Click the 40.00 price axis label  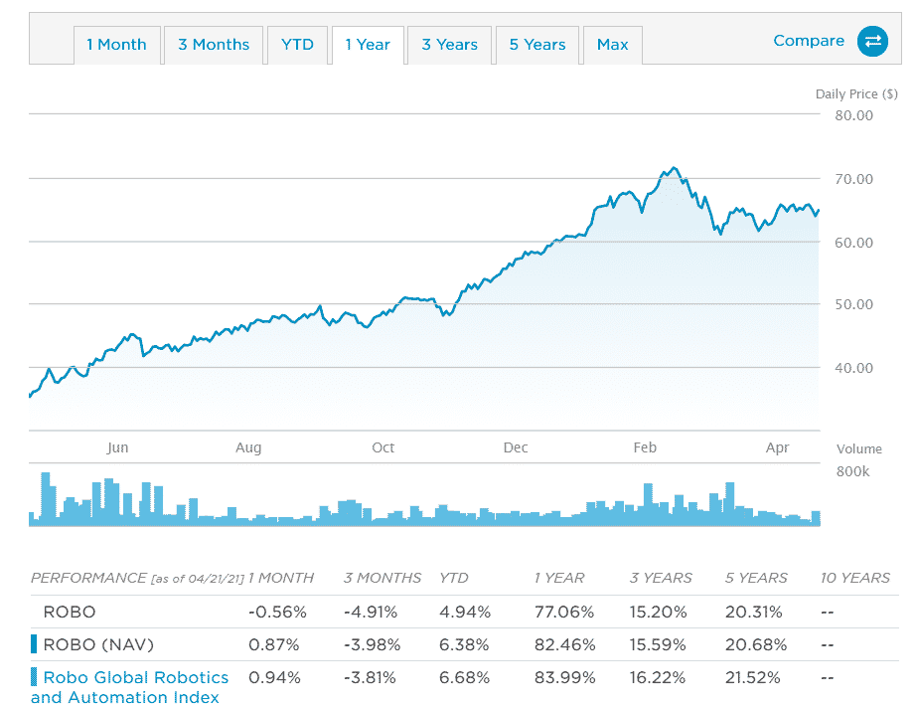pyautogui.click(x=853, y=368)
